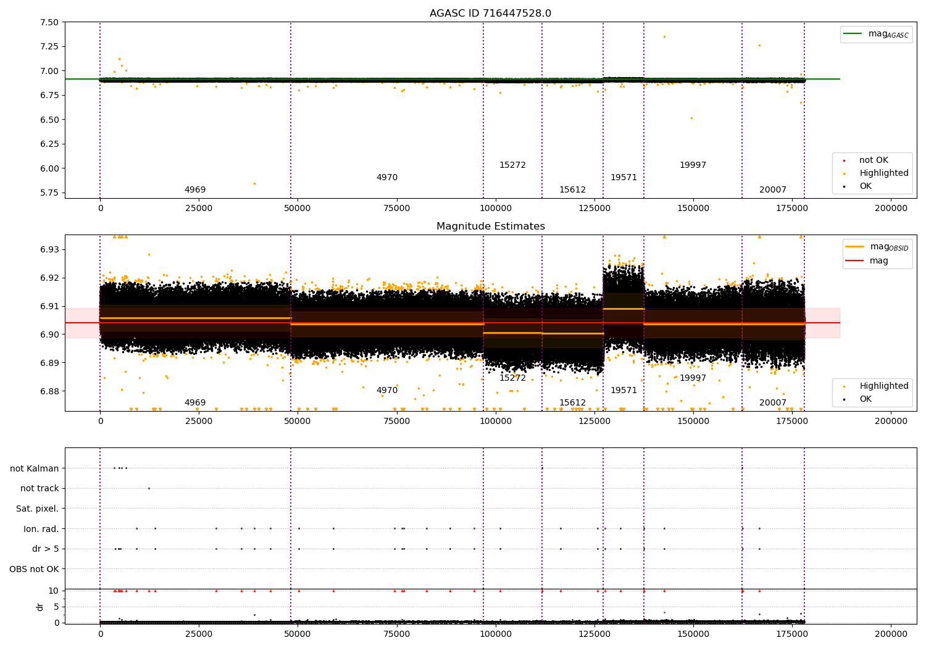926x648 pixels.
Task: Click the orange 'Highlighted' legend entry in top plot
Action: (883, 173)
